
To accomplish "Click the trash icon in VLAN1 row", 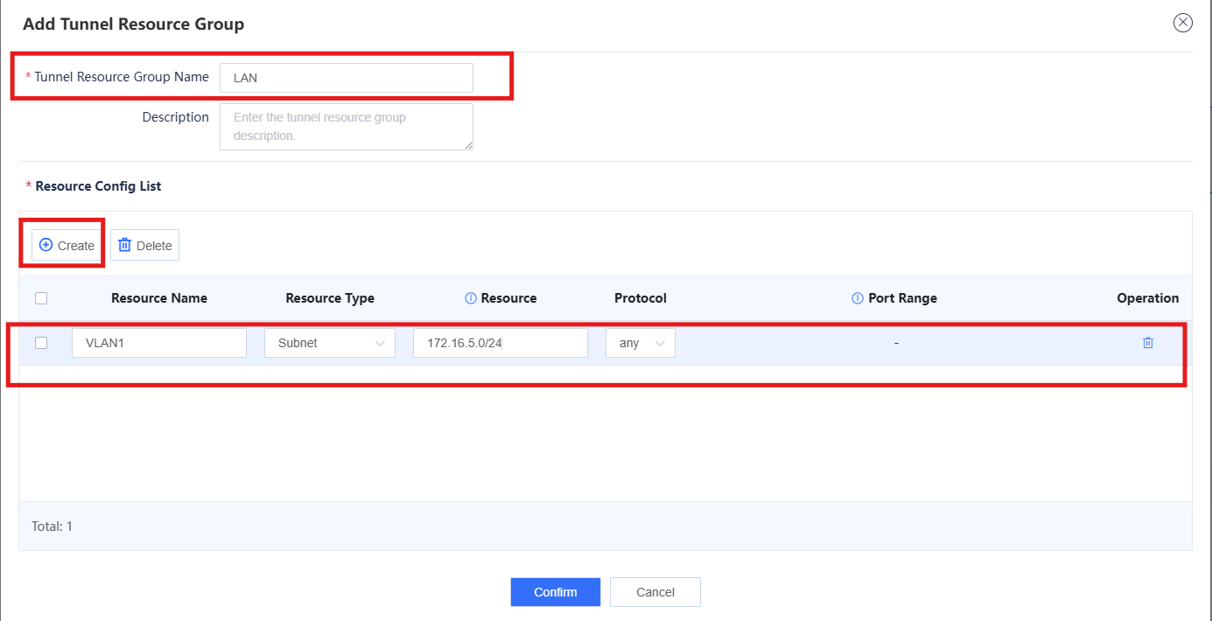I will pos(1148,343).
